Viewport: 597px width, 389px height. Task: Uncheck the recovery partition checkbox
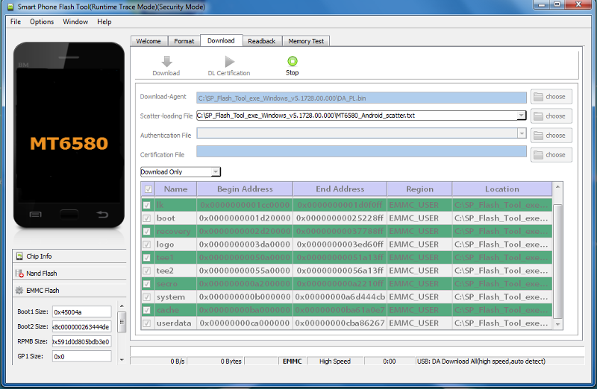click(146, 232)
